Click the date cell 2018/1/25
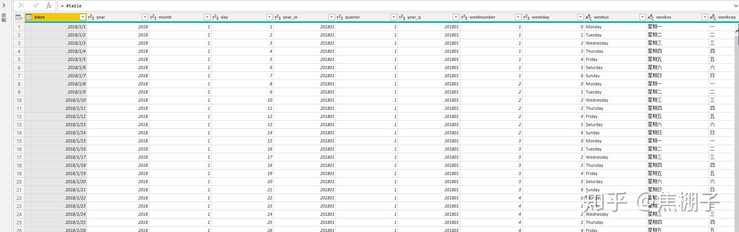The width and height of the screenshot is (739, 232). 56,222
